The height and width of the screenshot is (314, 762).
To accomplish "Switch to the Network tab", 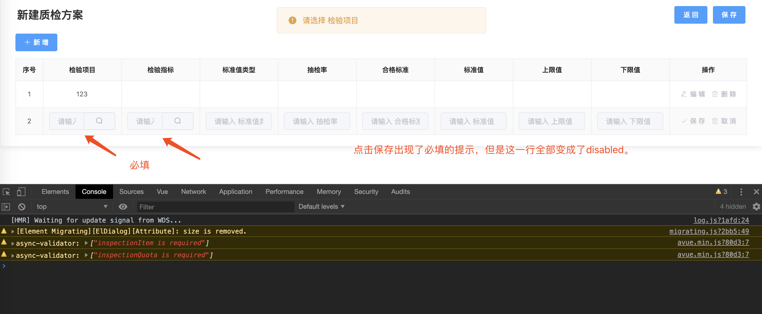I will tap(194, 192).
